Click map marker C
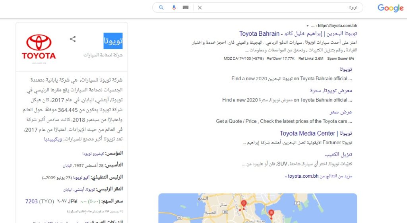This screenshot has height=223, width=407. pos(244,204)
